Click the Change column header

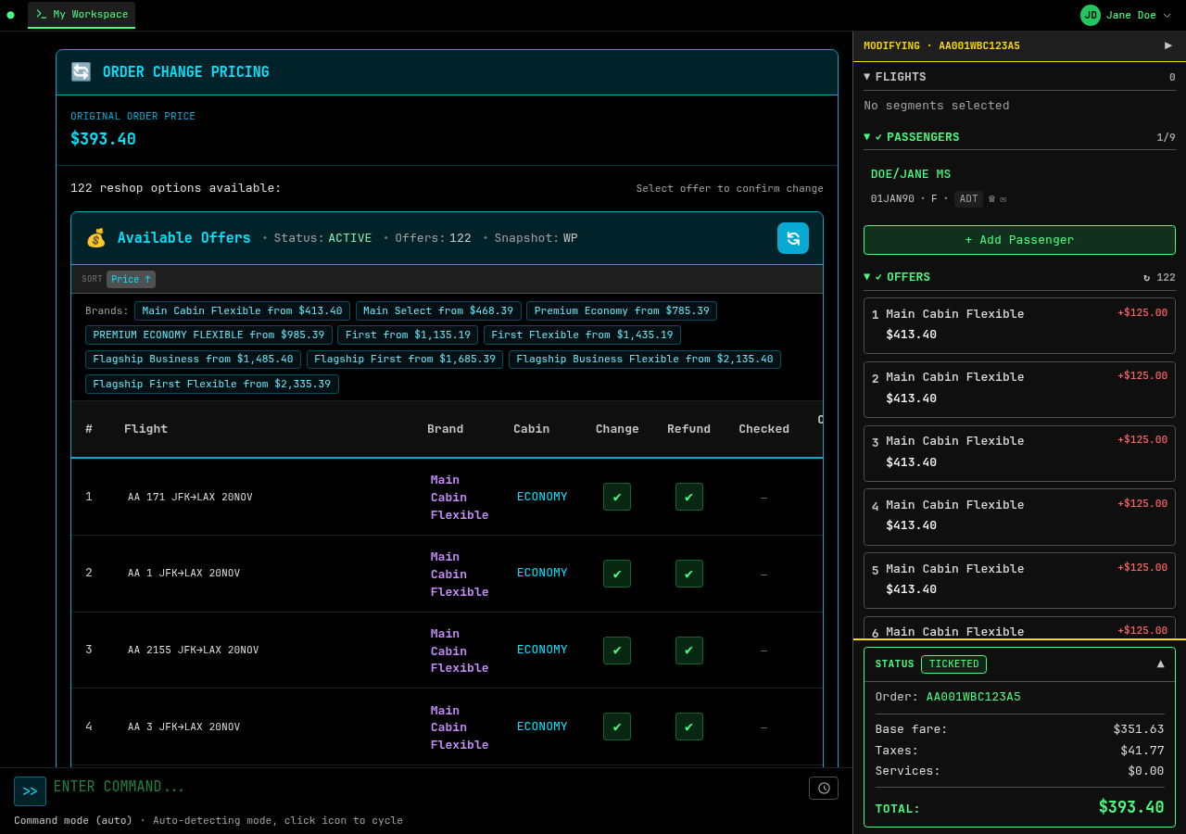point(617,429)
